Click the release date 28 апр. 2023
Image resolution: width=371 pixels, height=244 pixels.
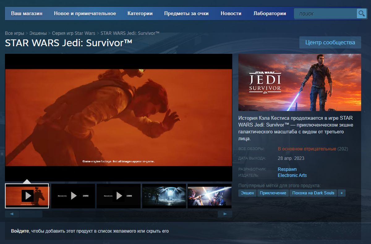(x=291, y=158)
